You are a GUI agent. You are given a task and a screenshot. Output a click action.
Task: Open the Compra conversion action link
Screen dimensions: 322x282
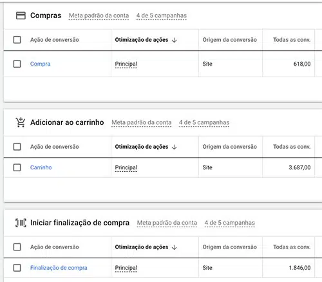pos(40,64)
